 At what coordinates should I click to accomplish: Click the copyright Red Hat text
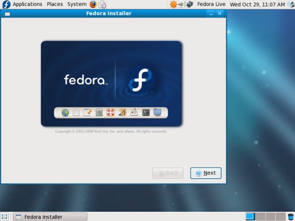point(111,131)
